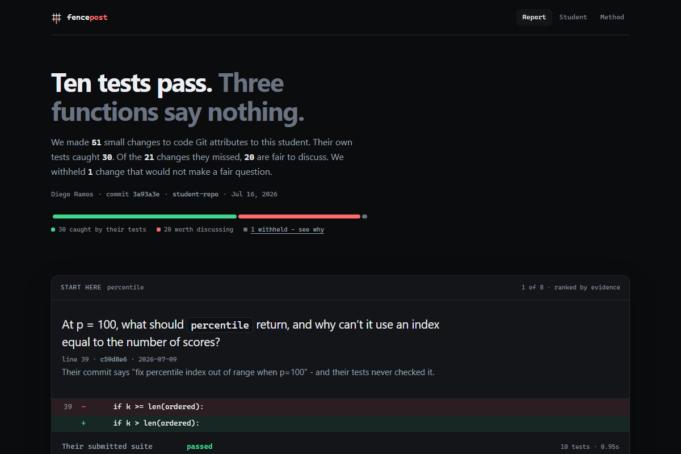
Task: Click 'Their submitted suite' label
Action: coord(107,446)
